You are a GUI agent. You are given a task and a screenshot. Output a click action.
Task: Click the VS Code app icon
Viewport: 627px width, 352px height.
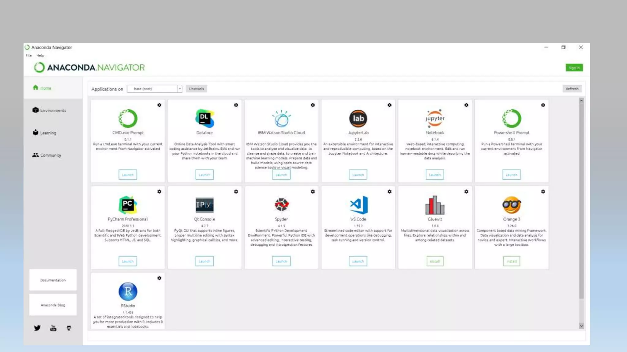pos(358,205)
